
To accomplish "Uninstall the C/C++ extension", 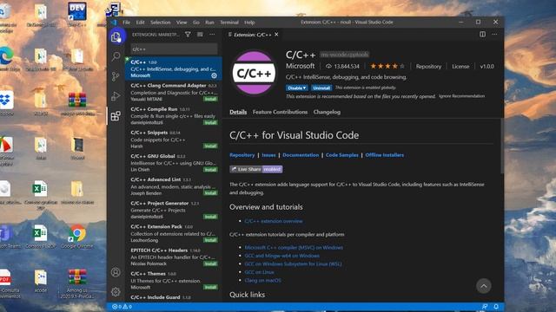I will [321, 88].
